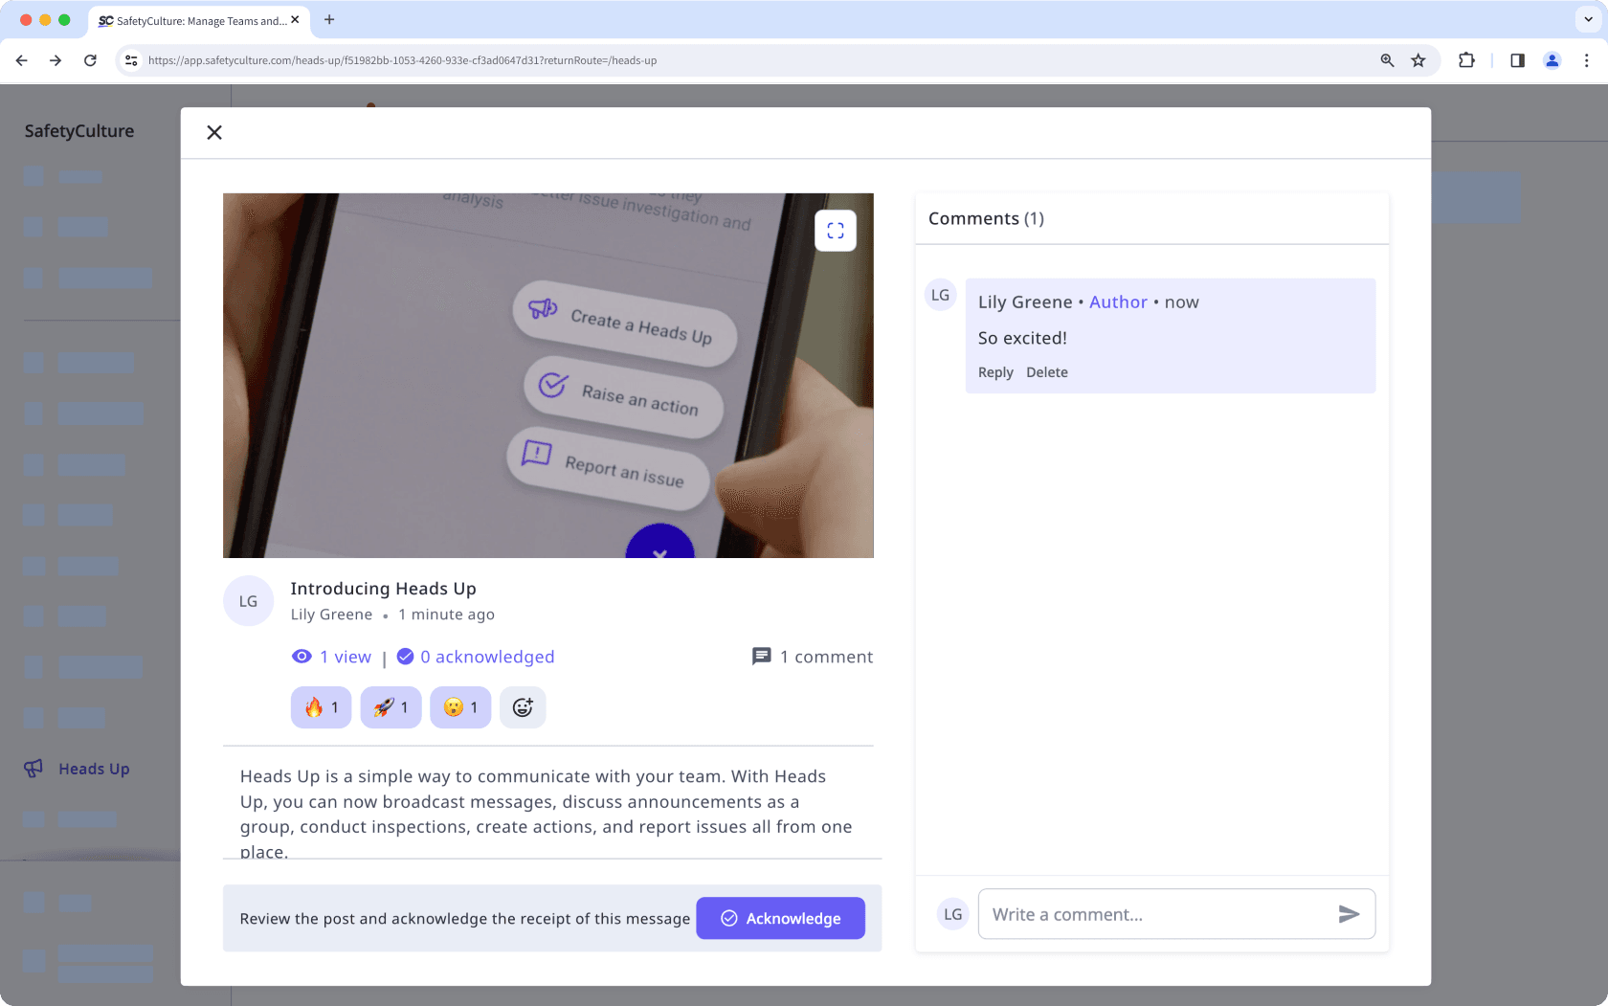Screen dimensions: 1608x1006
Task: Send the comment via the paper plane icon
Action: (1350, 914)
